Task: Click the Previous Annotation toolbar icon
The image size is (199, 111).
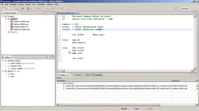Action: pyautogui.click(x=49, y=9)
